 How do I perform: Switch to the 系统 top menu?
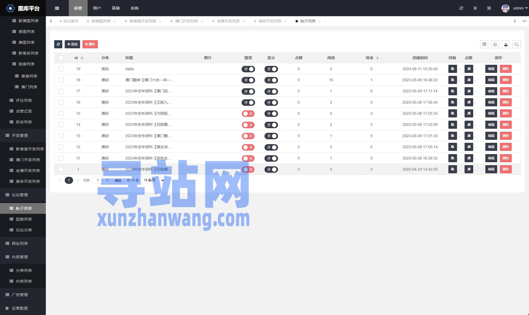135,8
